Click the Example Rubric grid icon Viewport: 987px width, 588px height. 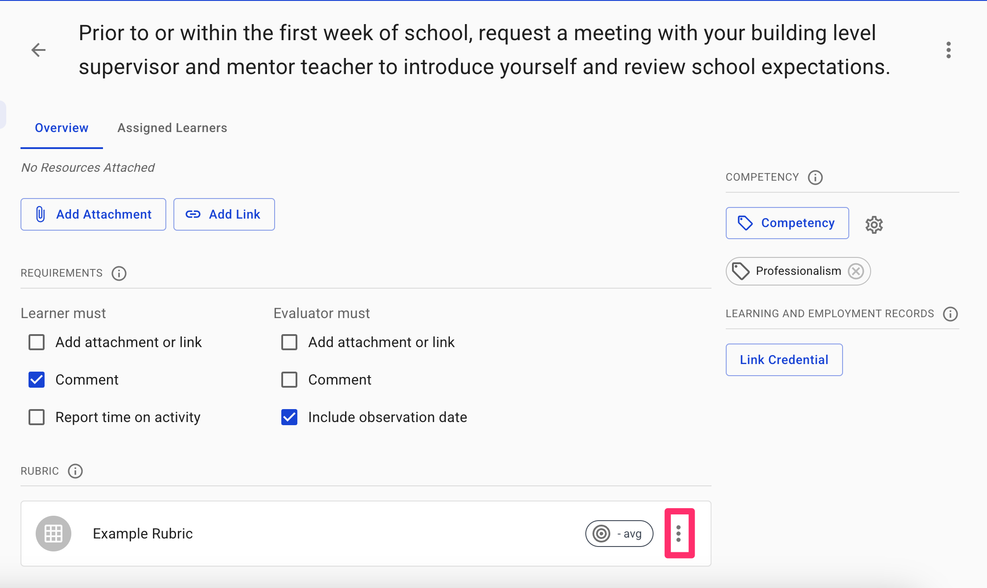(53, 533)
